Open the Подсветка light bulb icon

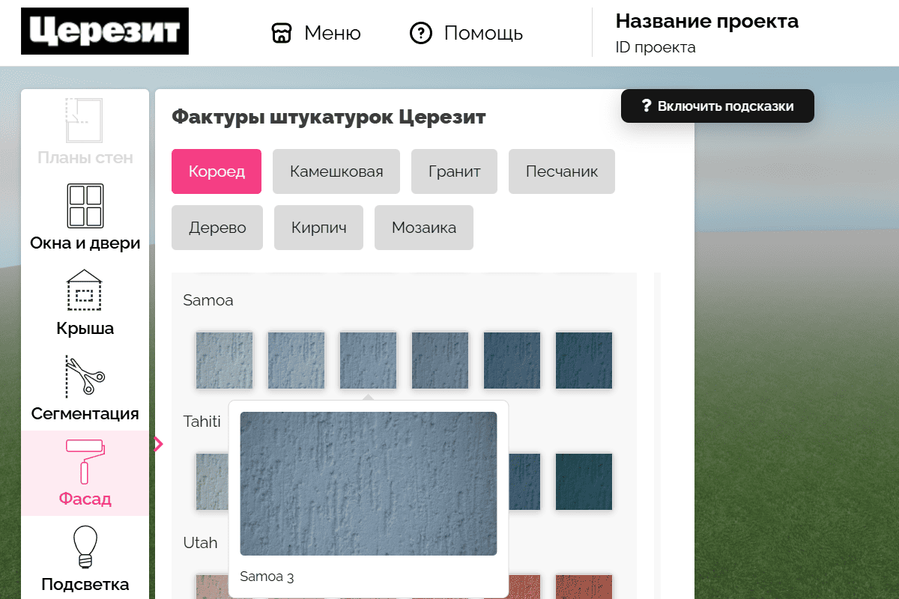[85, 547]
